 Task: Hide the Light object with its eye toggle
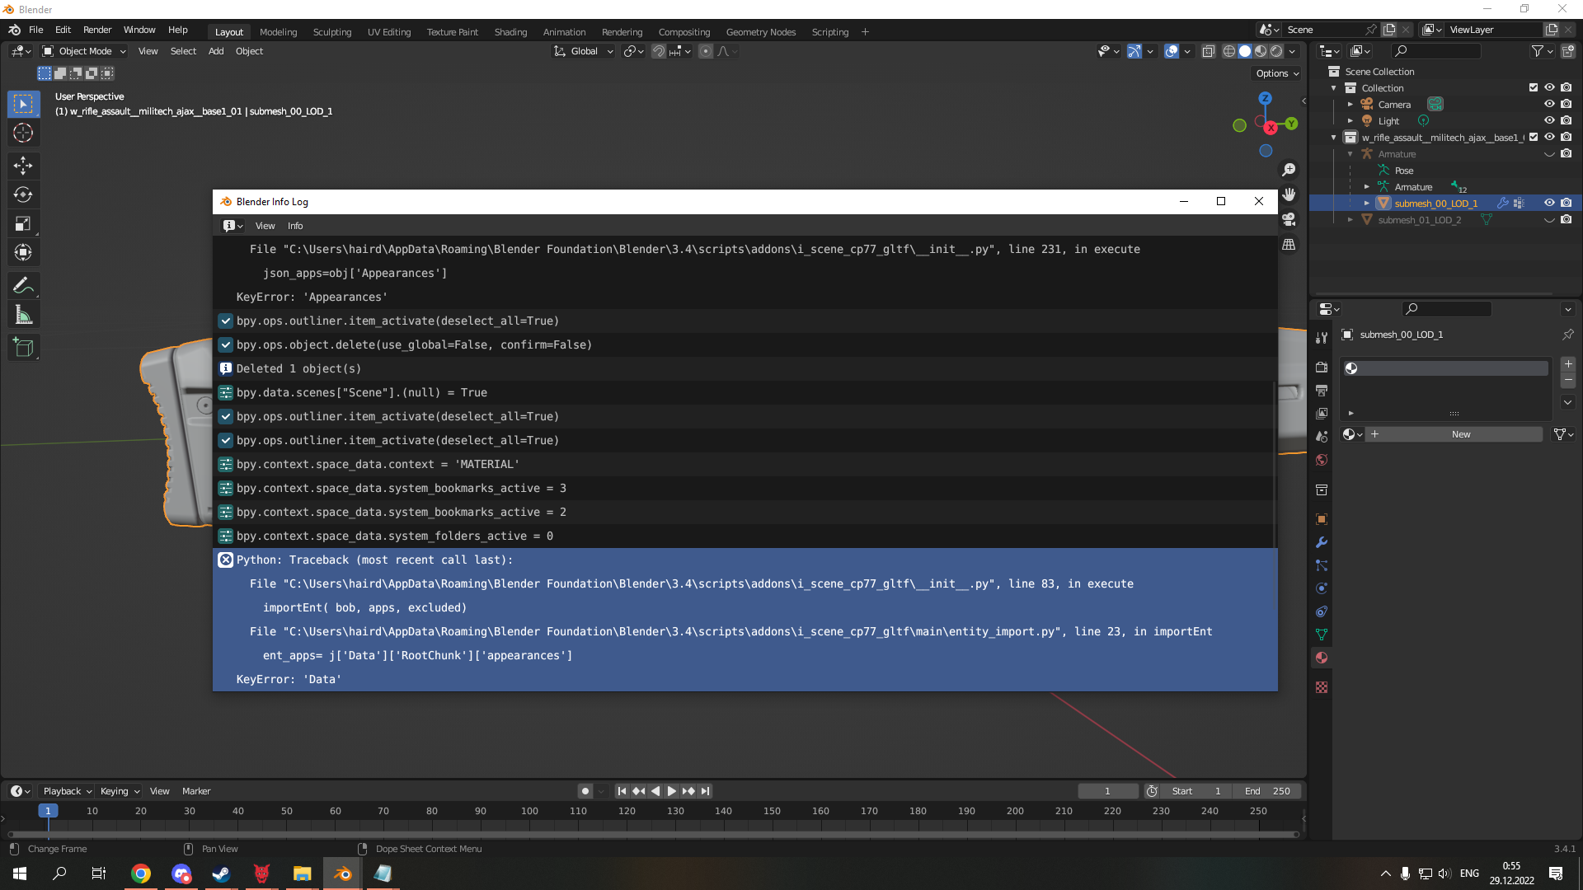pyautogui.click(x=1550, y=120)
